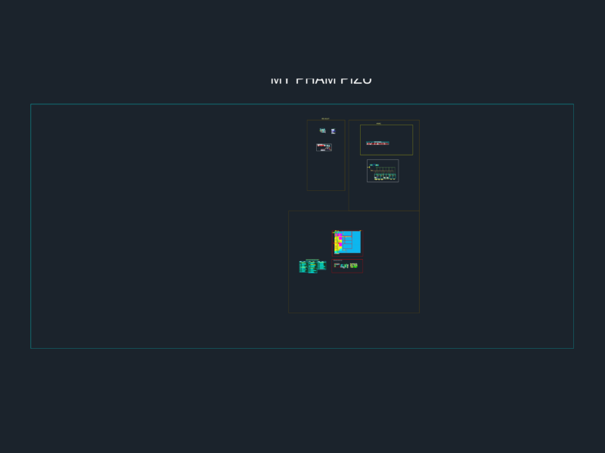605x453 pixels.
Task: Select the grey-framed schematic with green units
Action: click(x=383, y=171)
